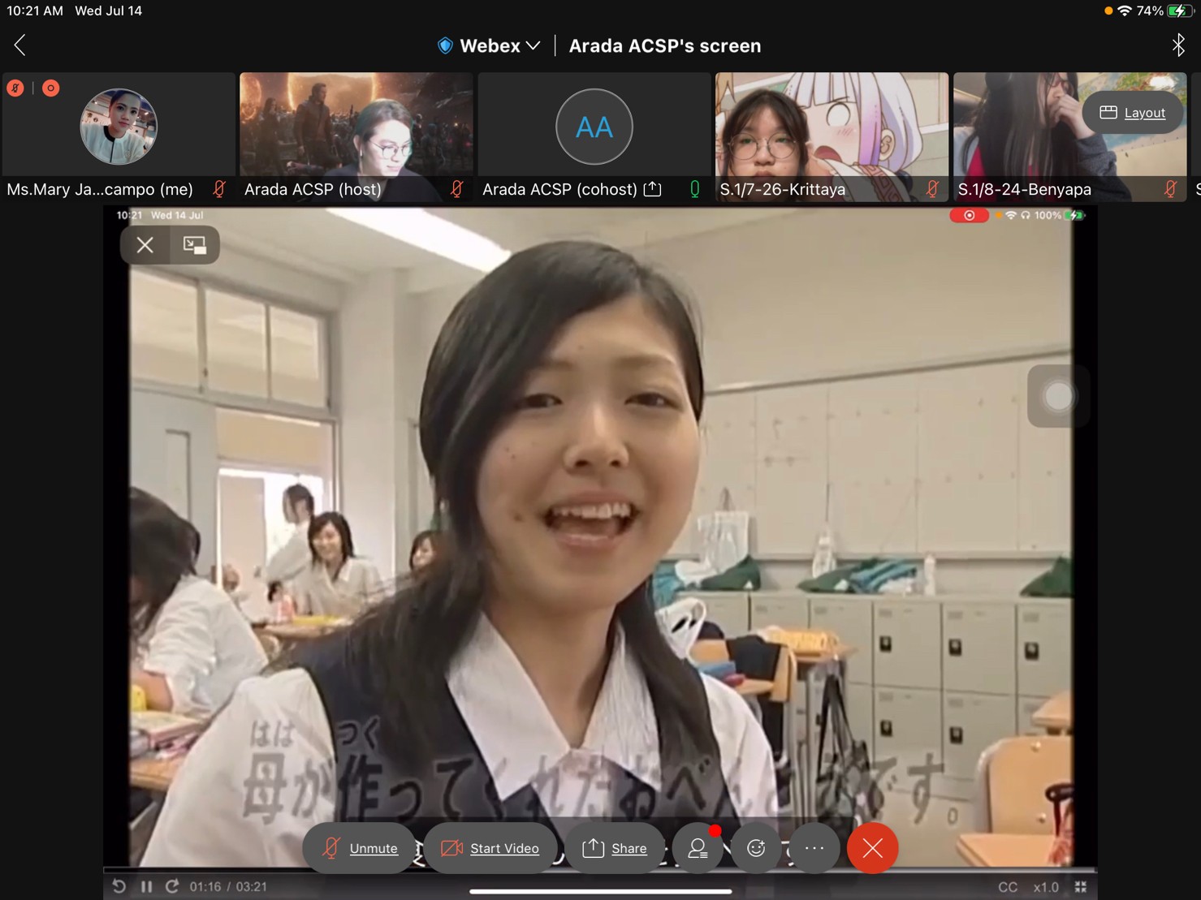Tap fullscreen icon of the video player
The height and width of the screenshot is (900, 1201).
[1081, 887]
